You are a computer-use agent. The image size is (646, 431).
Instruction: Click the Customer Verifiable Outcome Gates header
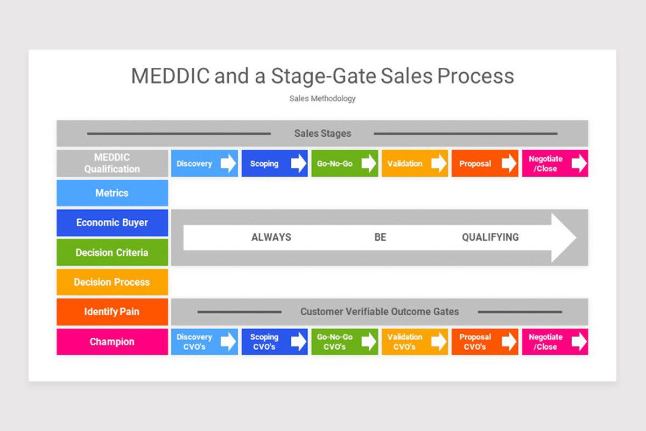(x=380, y=312)
